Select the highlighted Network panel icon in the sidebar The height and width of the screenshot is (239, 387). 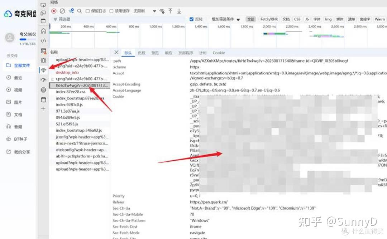[x=43, y=70]
